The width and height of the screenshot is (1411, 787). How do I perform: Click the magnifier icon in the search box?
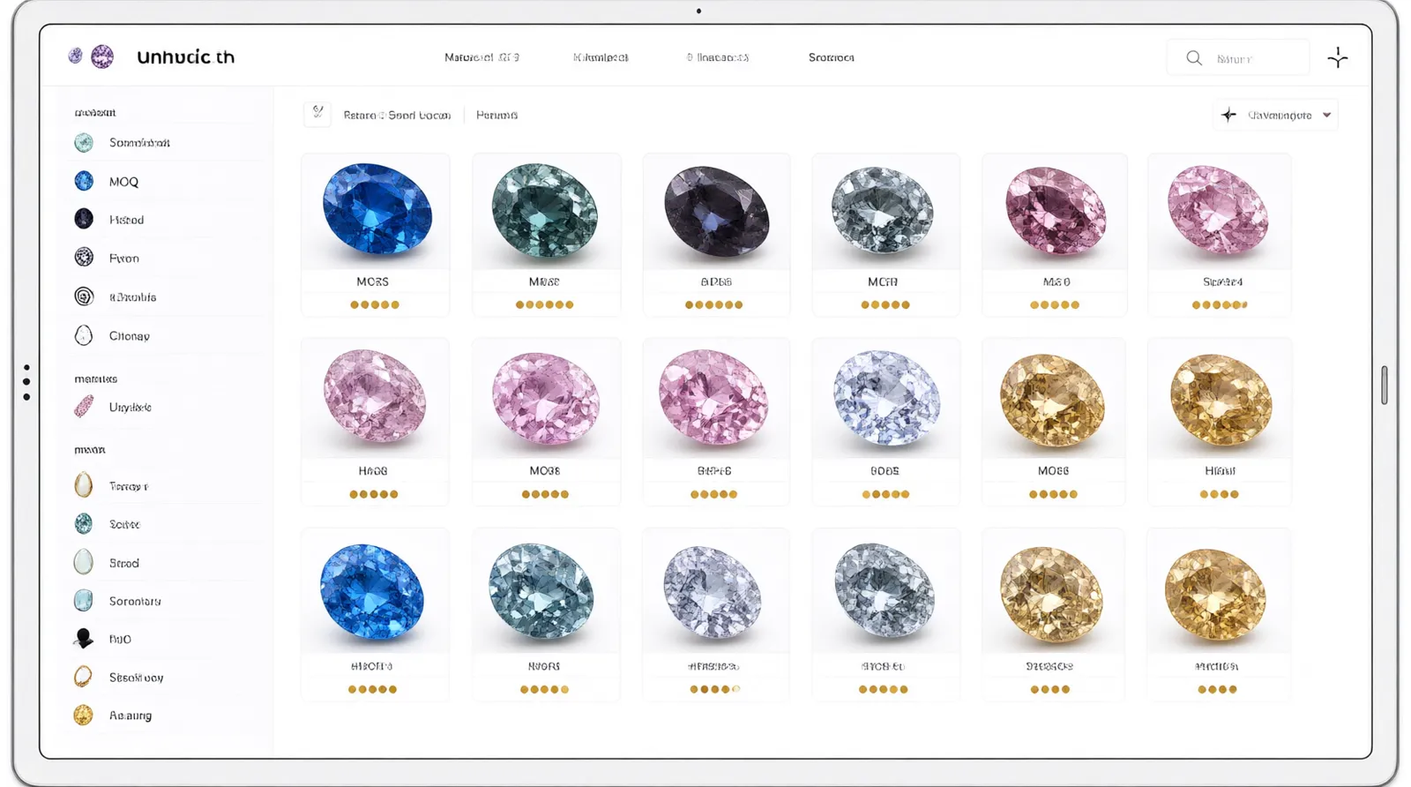[1194, 58]
